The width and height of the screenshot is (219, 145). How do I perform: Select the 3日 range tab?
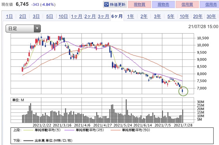(x=36, y=16)
